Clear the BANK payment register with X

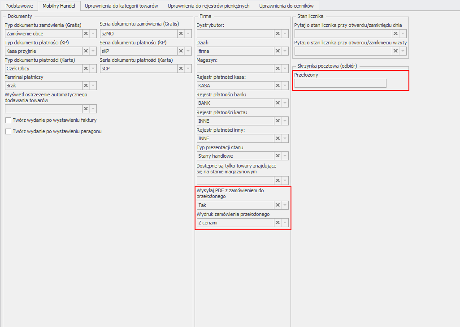click(x=278, y=103)
